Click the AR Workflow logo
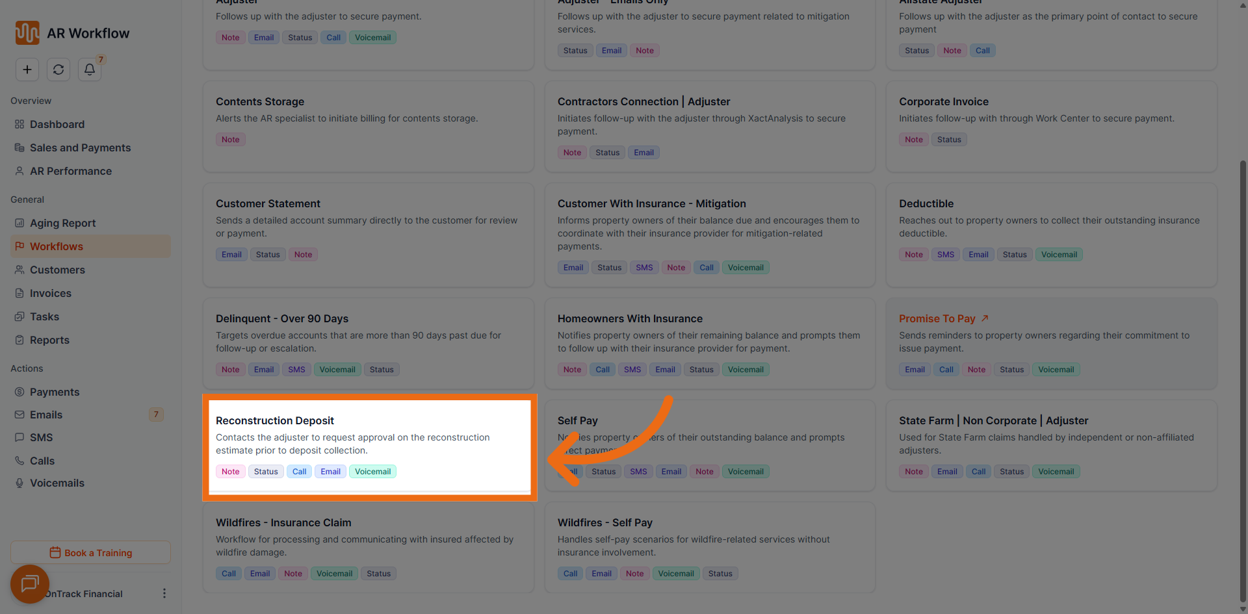Screen dimensions: 1248x614 (x=27, y=33)
